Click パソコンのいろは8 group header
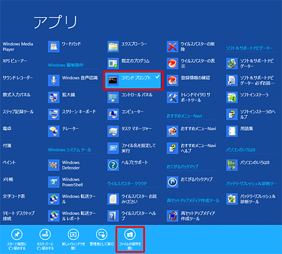 pos(241,150)
